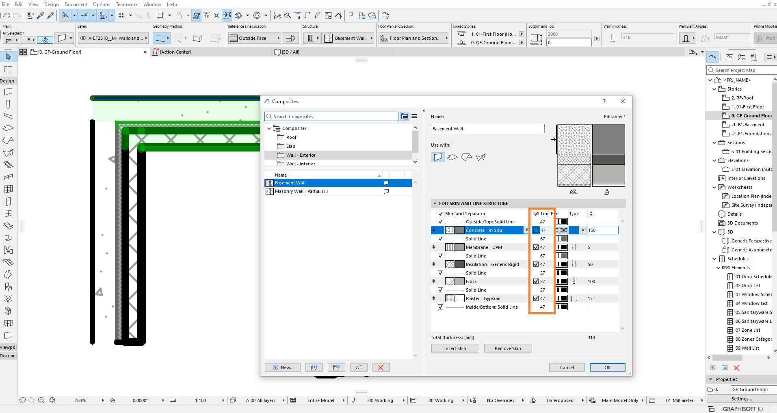Open the rename composite icon button
Viewport: 777px width, 413px height.
point(359,368)
